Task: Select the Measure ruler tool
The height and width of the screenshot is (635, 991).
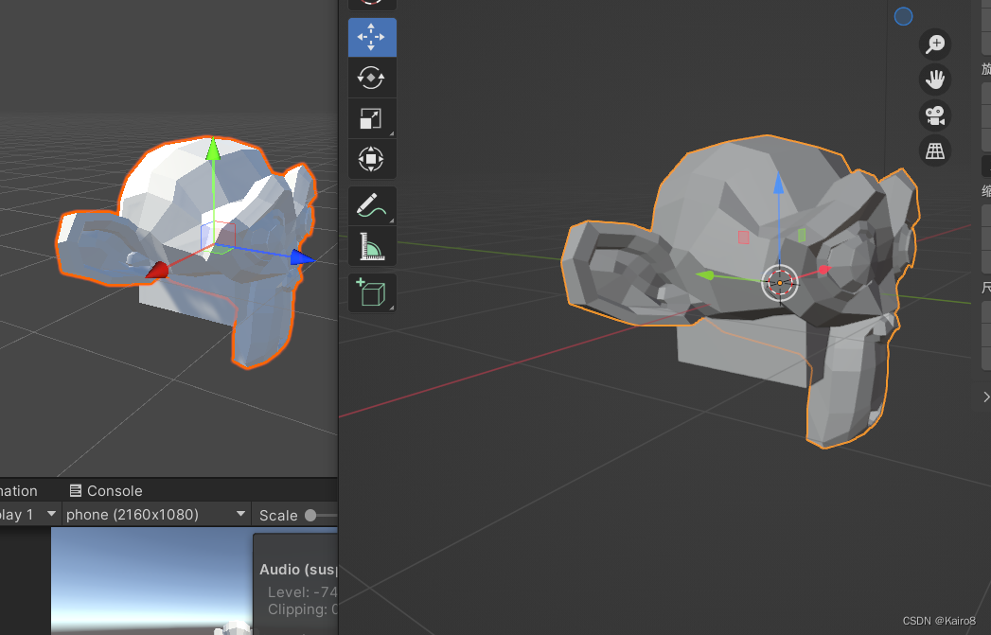Action: (372, 246)
